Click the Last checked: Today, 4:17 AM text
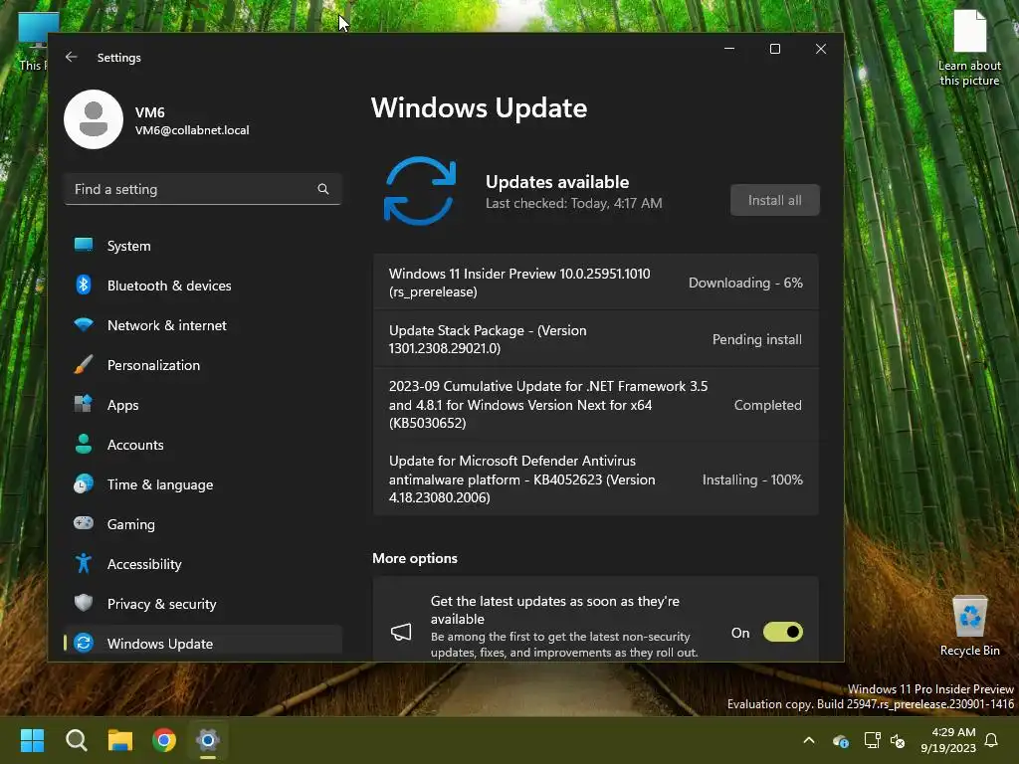 click(x=574, y=203)
